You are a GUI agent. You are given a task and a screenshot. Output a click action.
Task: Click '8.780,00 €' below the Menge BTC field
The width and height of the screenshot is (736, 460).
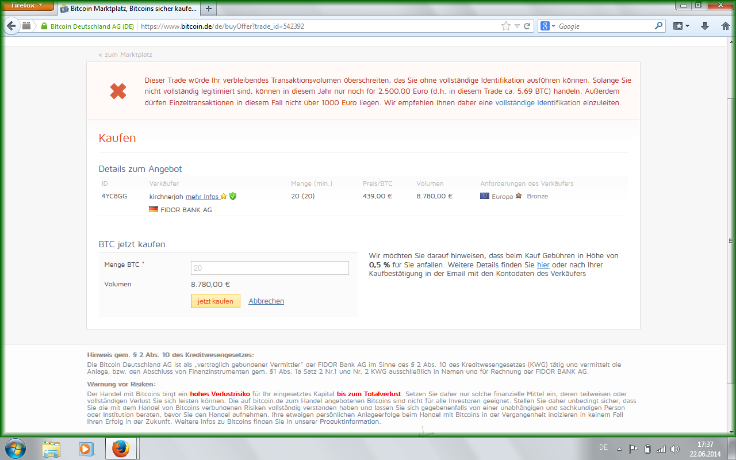[210, 284]
